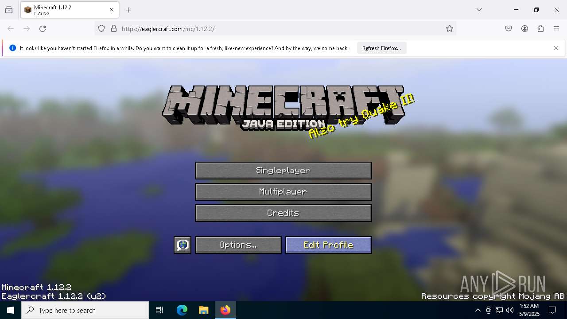Show hidden system tray icons
The width and height of the screenshot is (567, 319).
[x=478, y=310]
